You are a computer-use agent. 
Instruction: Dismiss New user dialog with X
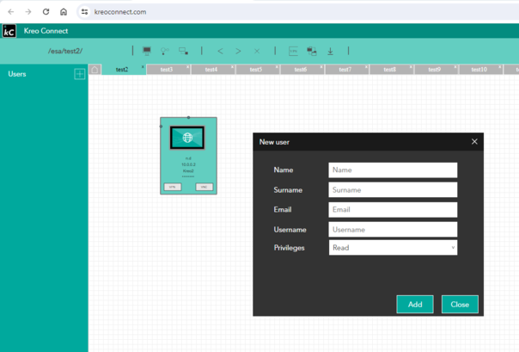pos(474,142)
